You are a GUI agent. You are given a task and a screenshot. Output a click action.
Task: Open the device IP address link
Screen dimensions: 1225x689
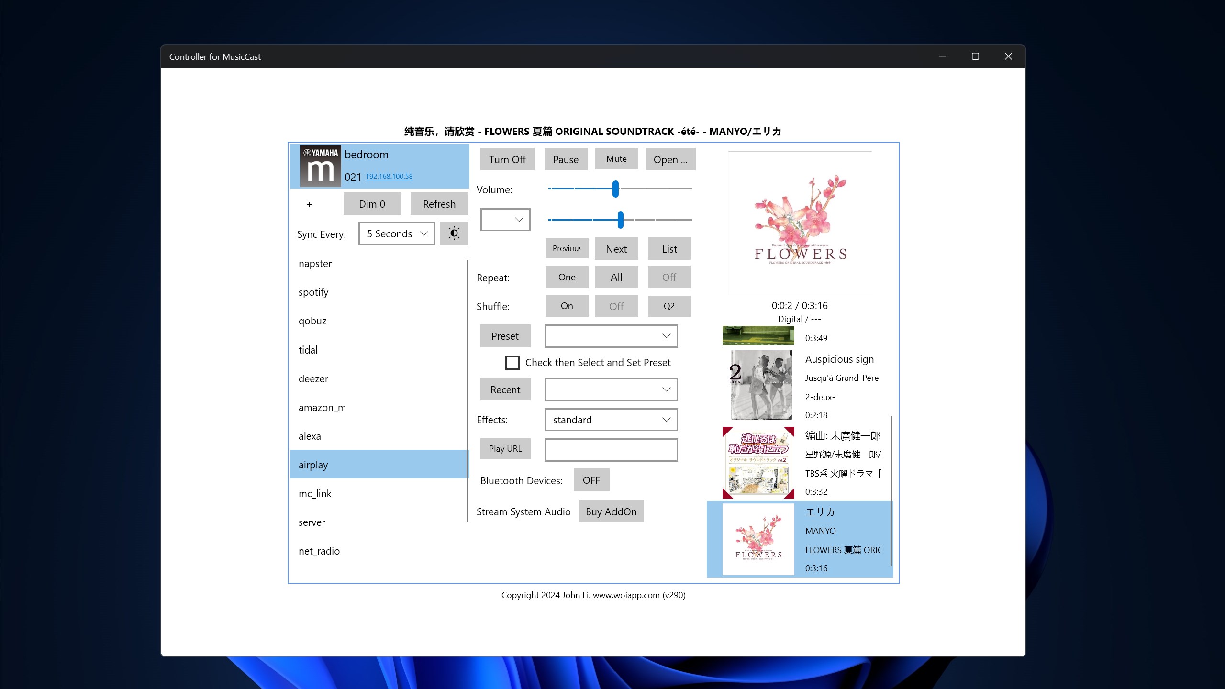(x=389, y=177)
